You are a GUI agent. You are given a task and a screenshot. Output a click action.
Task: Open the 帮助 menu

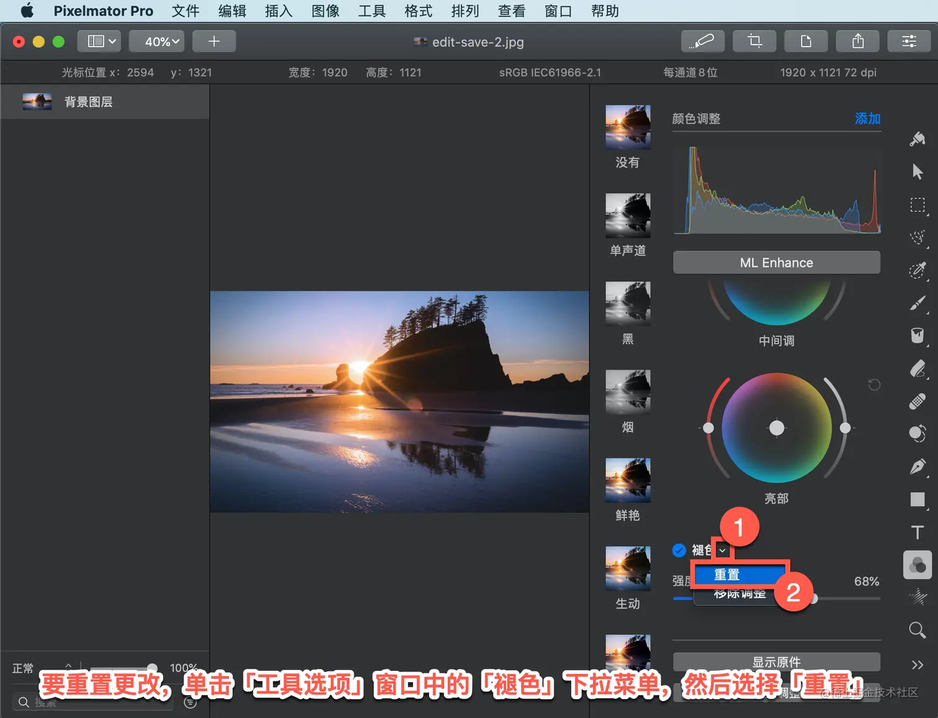[x=605, y=11]
